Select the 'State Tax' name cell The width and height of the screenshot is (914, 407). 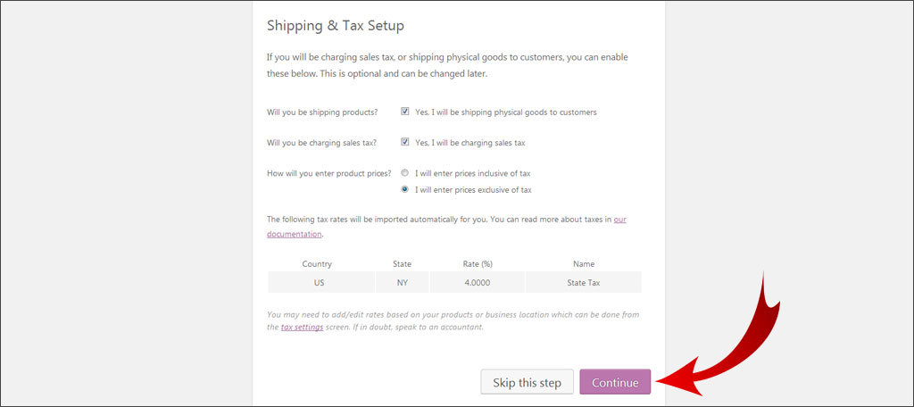(x=584, y=282)
